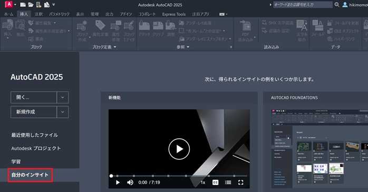
Task: Enter fullscreen on the video player
Action: coord(240,183)
